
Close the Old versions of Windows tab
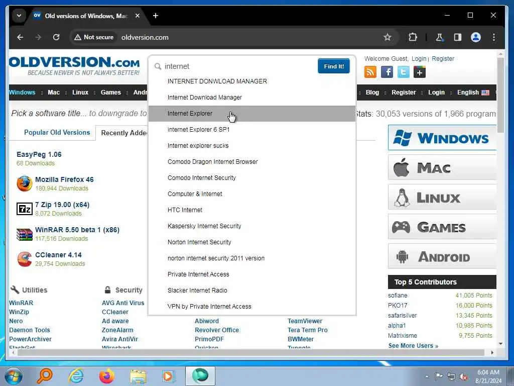click(x=138, y=16)
